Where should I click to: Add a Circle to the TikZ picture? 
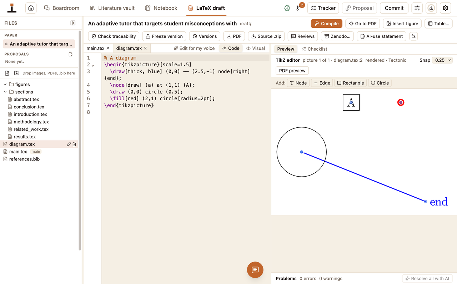380,83
